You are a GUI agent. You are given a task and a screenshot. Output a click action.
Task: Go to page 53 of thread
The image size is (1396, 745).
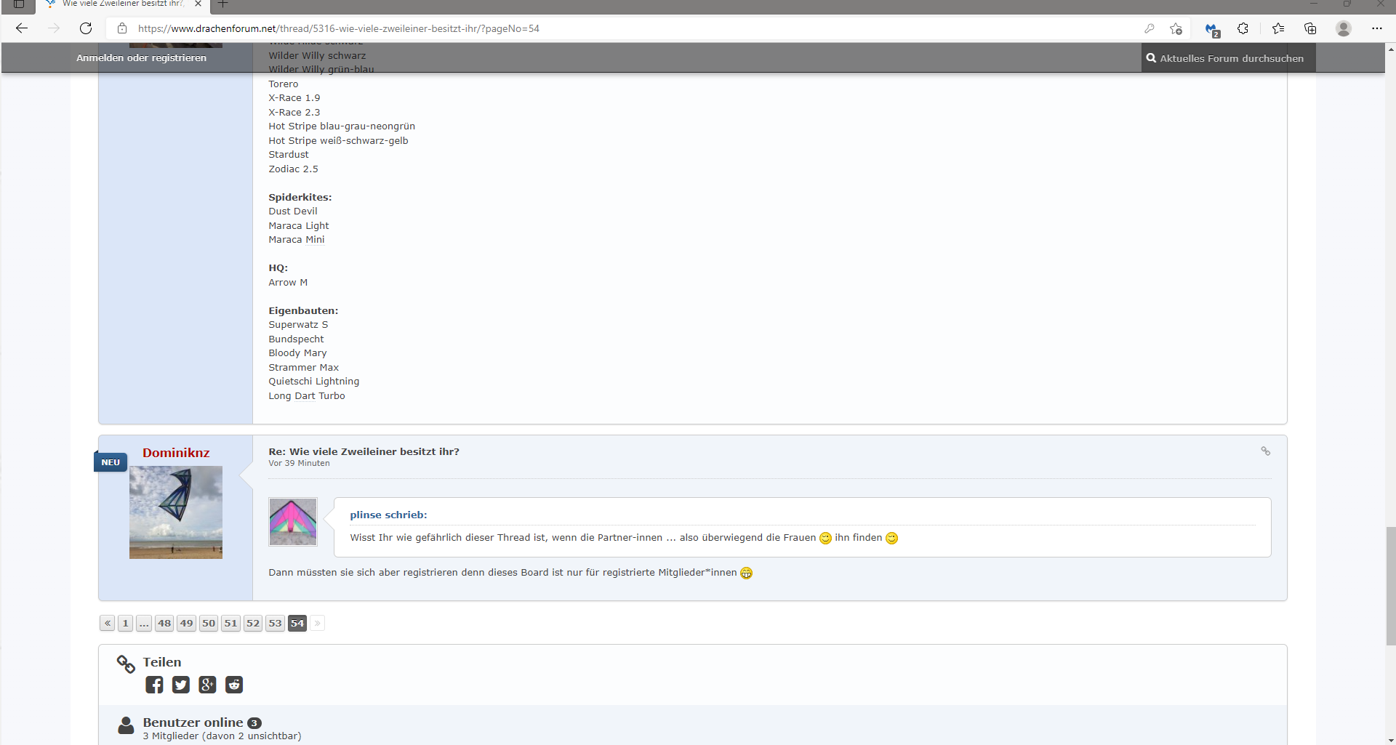click(275, 623)
